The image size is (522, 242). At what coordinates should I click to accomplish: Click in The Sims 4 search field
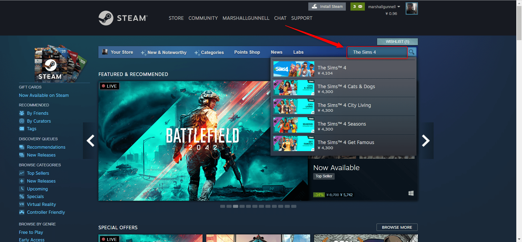pos(377,52)
